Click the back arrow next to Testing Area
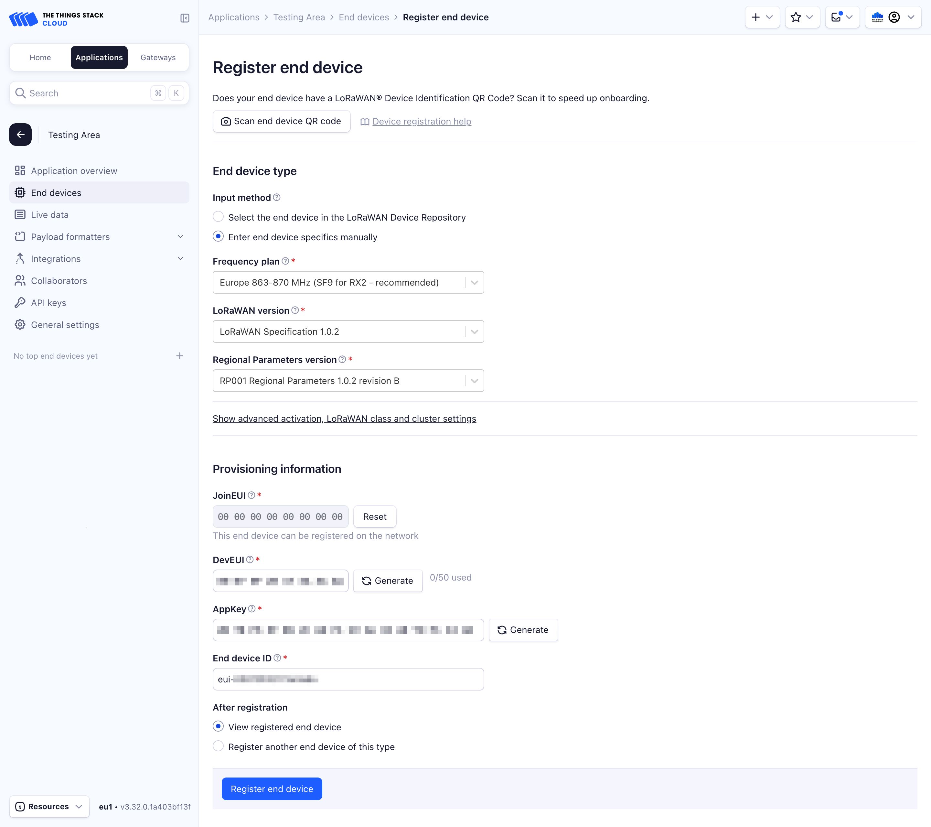This screenshot has height=827, width=931. click(x=20, y=135)
